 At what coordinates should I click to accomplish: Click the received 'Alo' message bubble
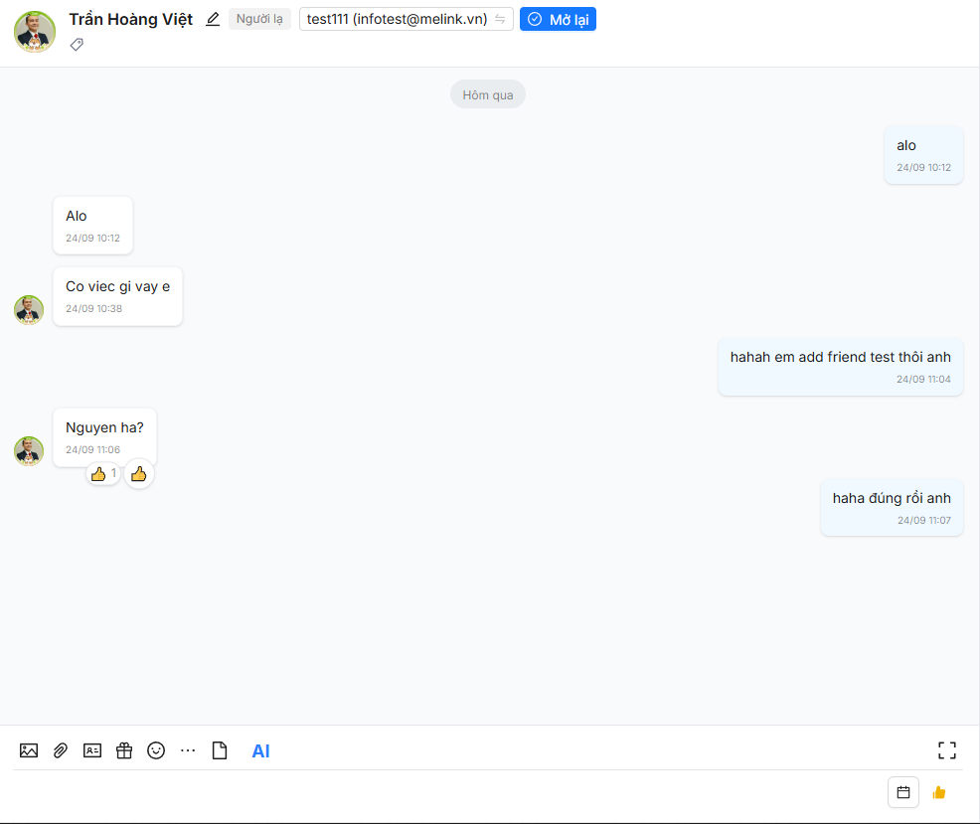(x=92, y=226)
